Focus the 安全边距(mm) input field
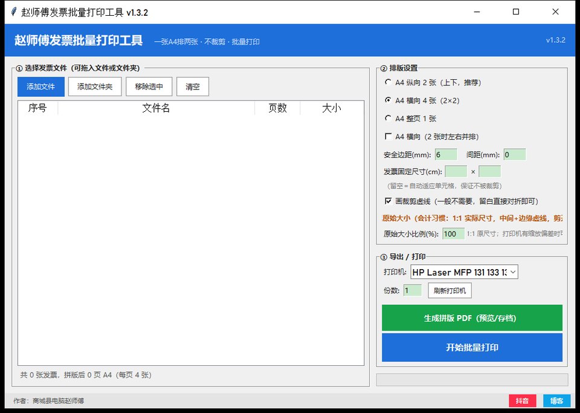Image resolution: width=580 pixels, height=413 pixels. coord(446,155)
